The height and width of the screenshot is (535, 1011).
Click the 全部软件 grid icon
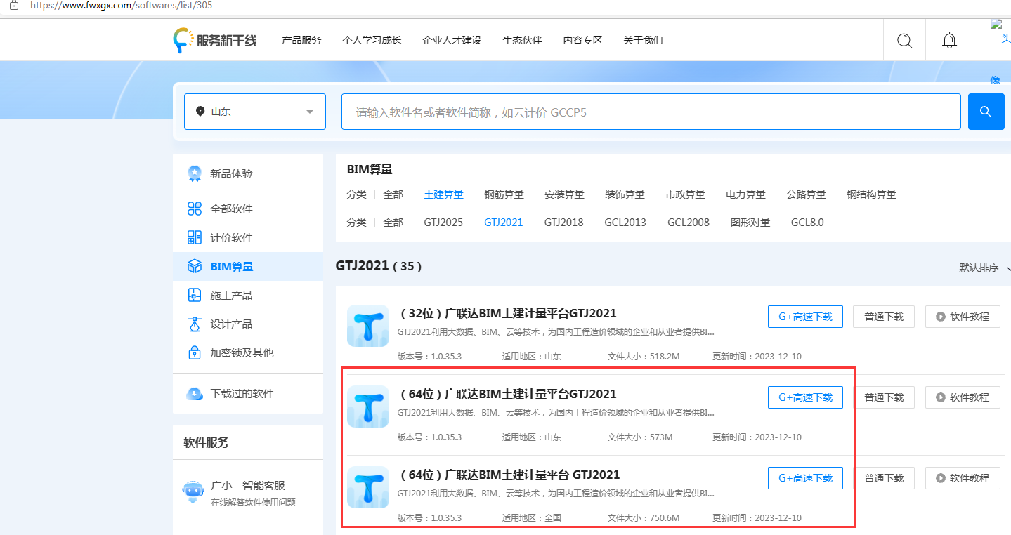195,209
